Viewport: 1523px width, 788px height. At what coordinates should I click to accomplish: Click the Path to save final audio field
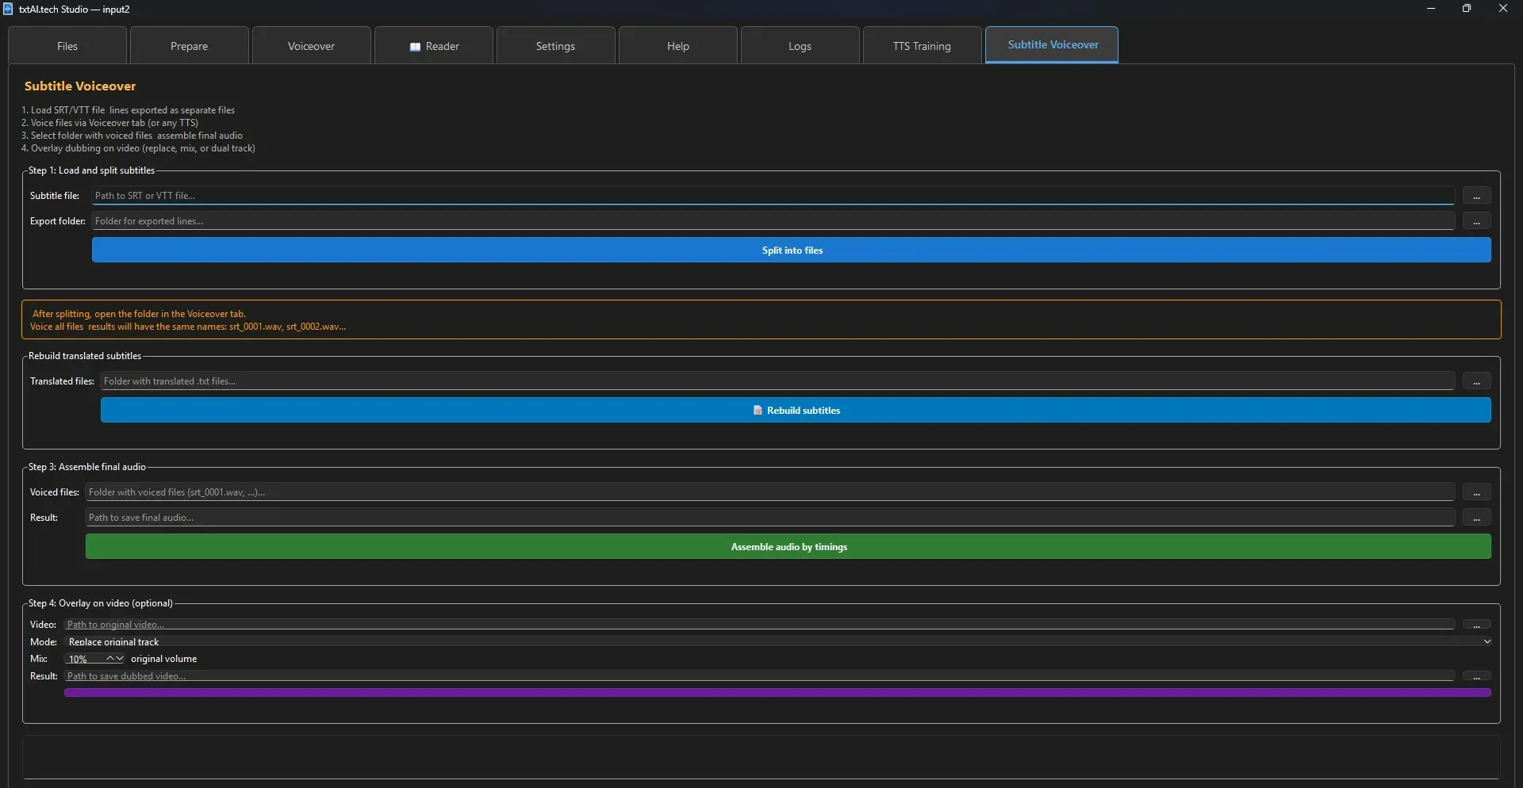pyautogui.click(x=769, y=518)
